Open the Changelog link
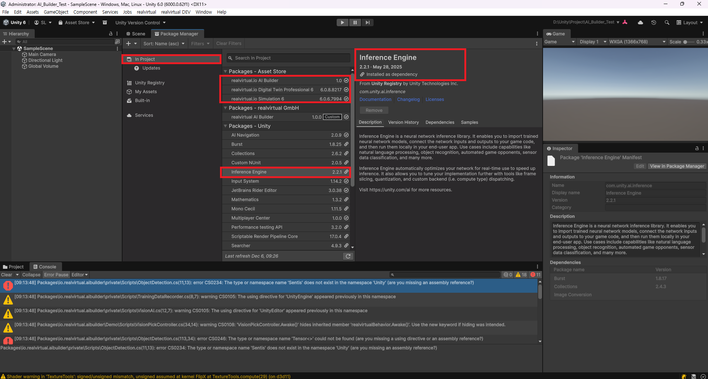 [408, 100]
